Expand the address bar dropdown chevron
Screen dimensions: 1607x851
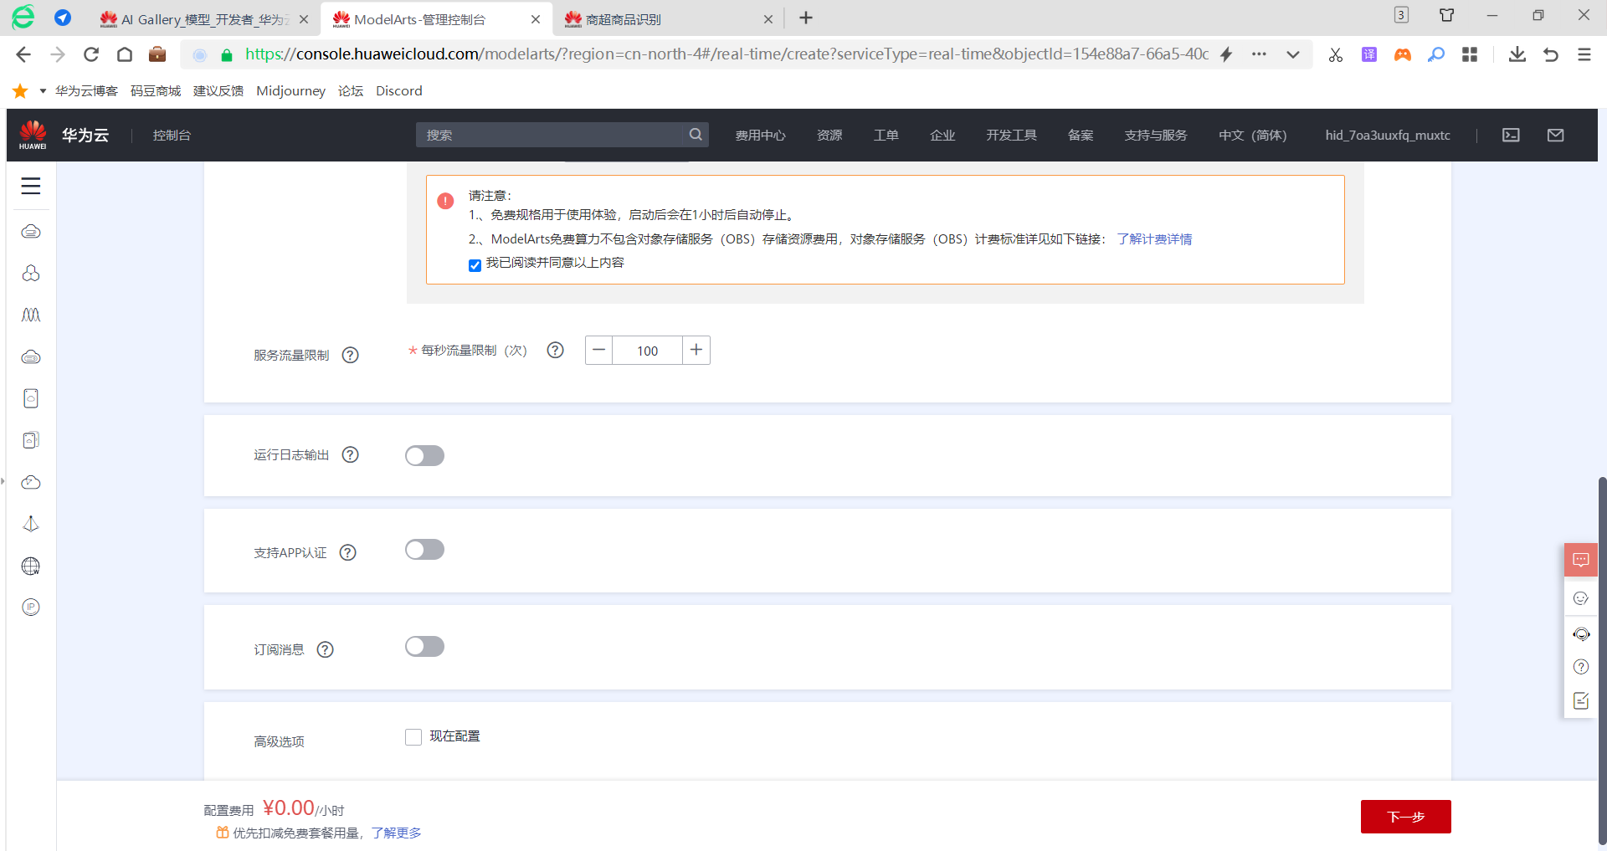[x=1293, y=54]
